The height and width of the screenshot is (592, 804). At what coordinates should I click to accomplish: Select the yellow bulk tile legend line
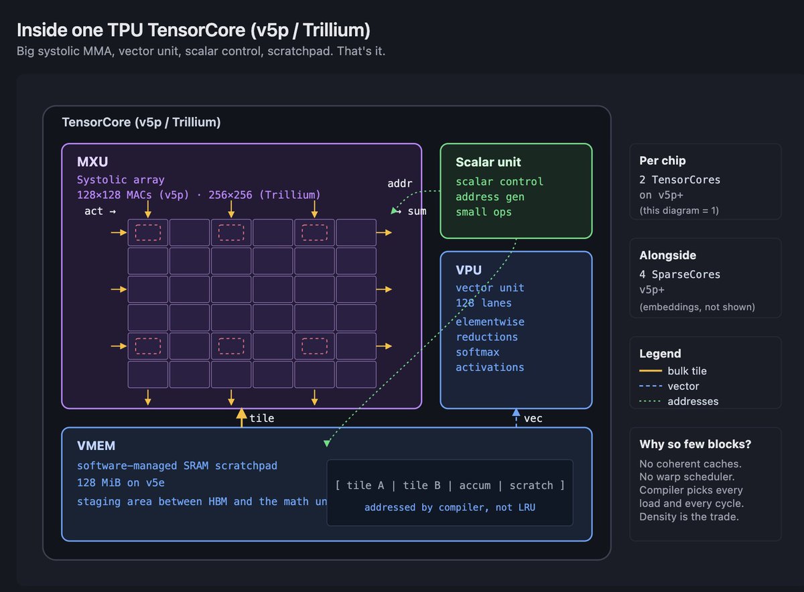click(648, 371)
